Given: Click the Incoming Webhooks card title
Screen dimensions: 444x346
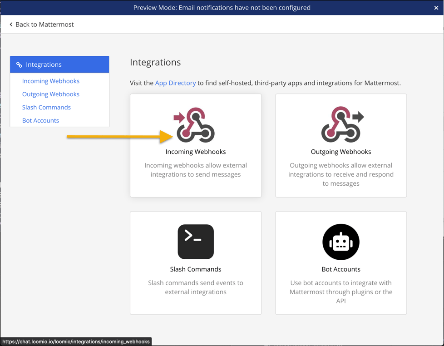Looking at the screenshot, I should [x=196, y=152].
